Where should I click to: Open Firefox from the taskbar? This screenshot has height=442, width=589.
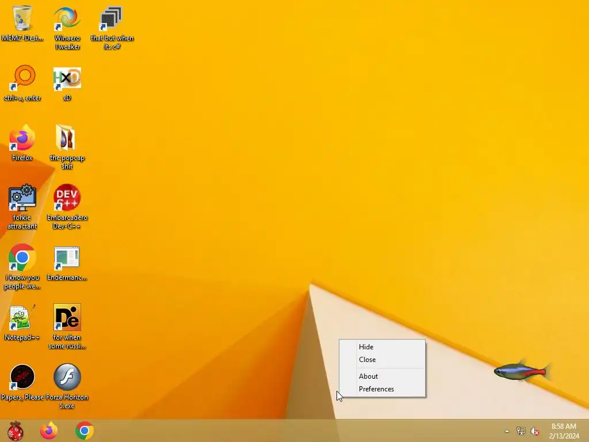pyautogui.click(x=49, y=430)
